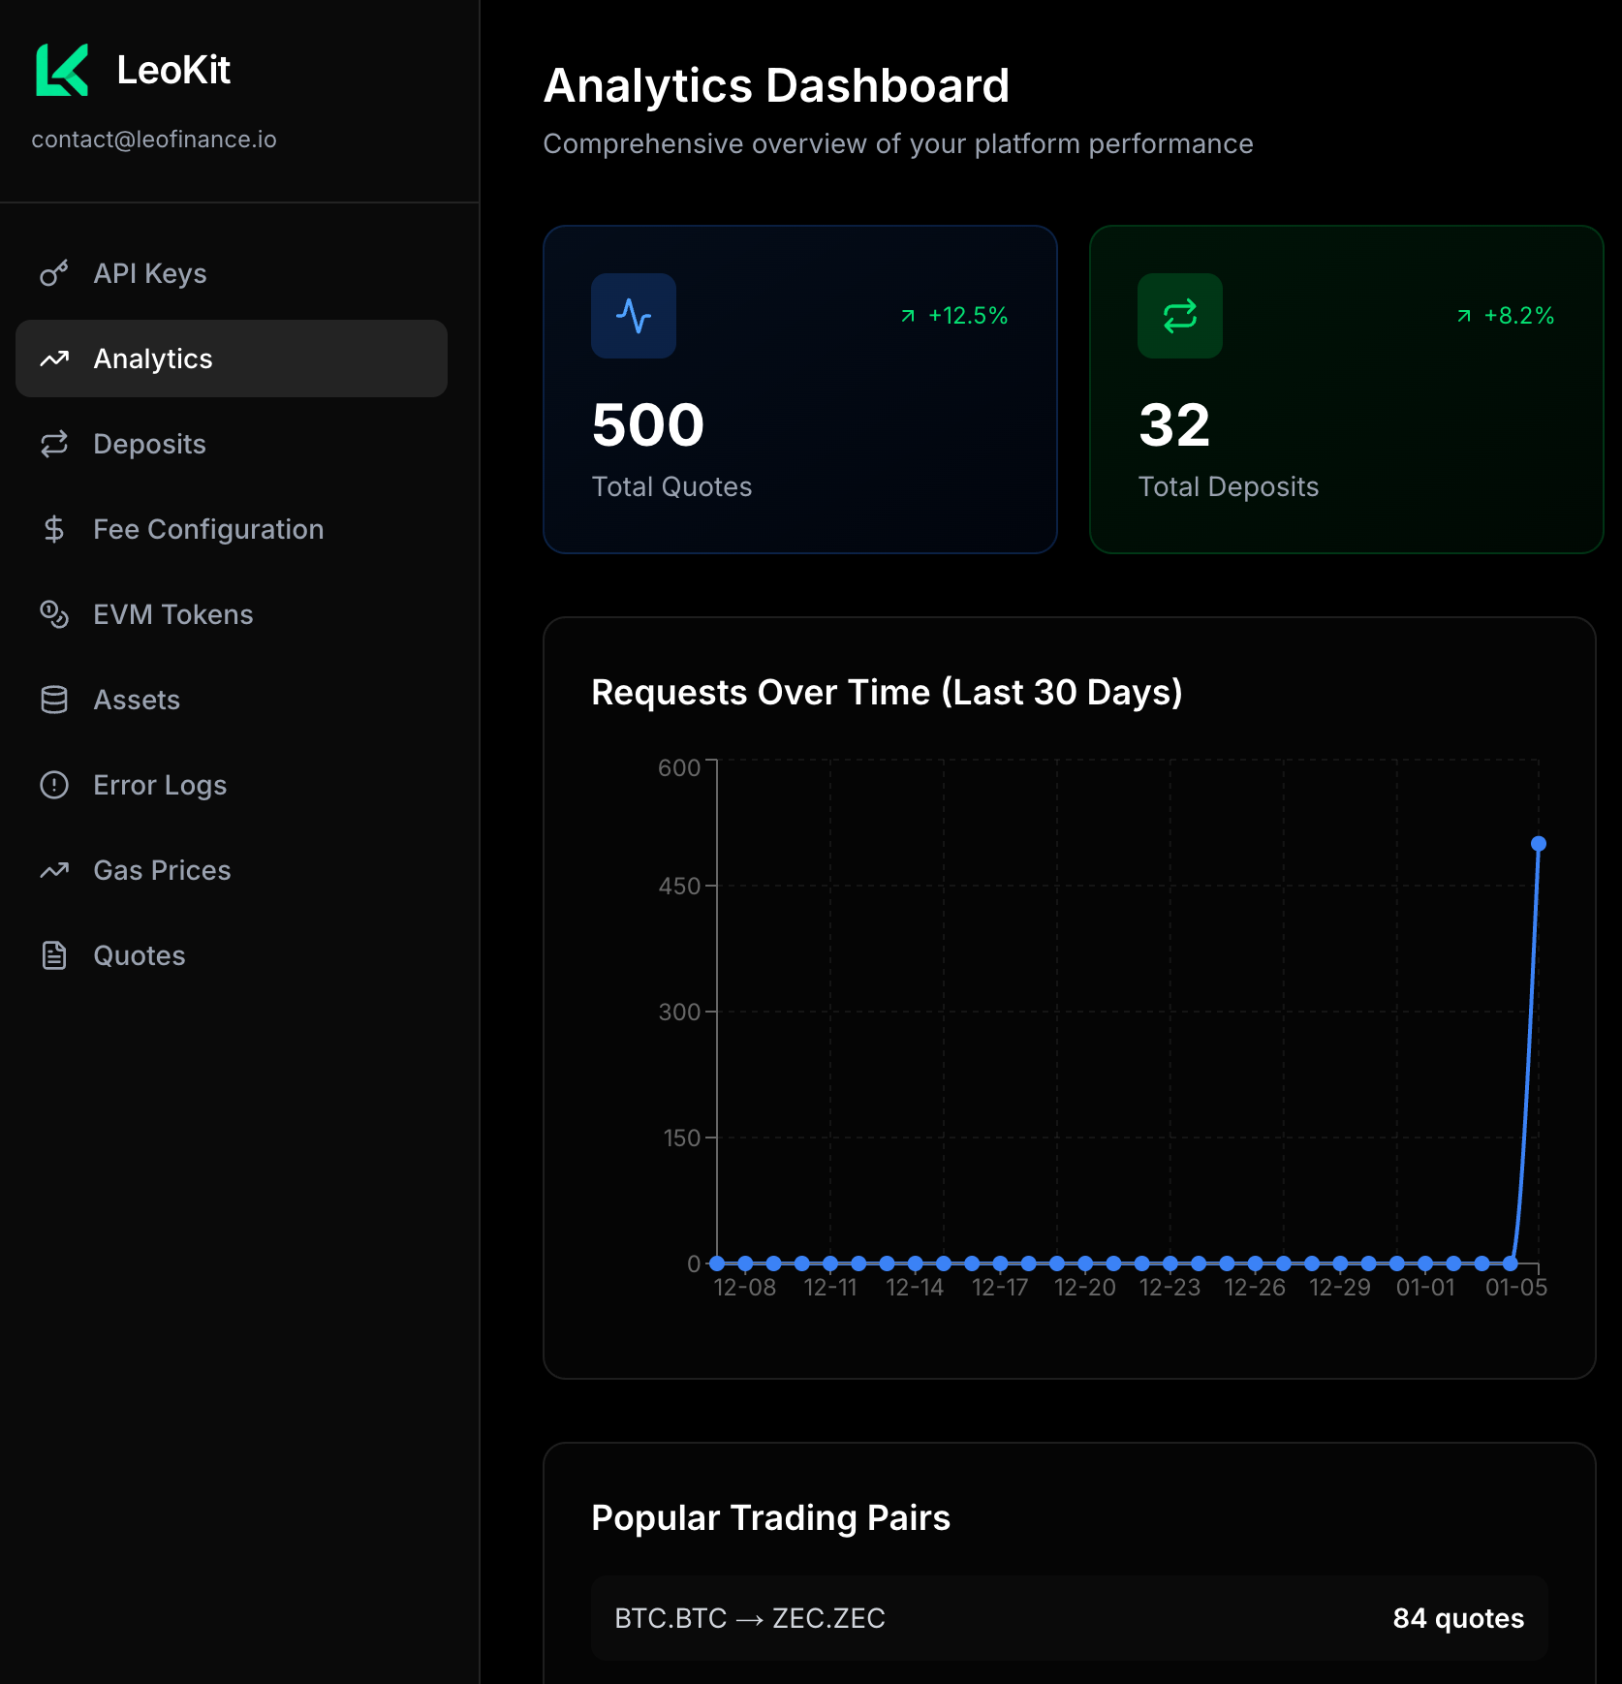Click the dollar icon for Fee Configuration
Image resolution: width=1622 pixels, height=1684 pixels.
pos(54,529)
